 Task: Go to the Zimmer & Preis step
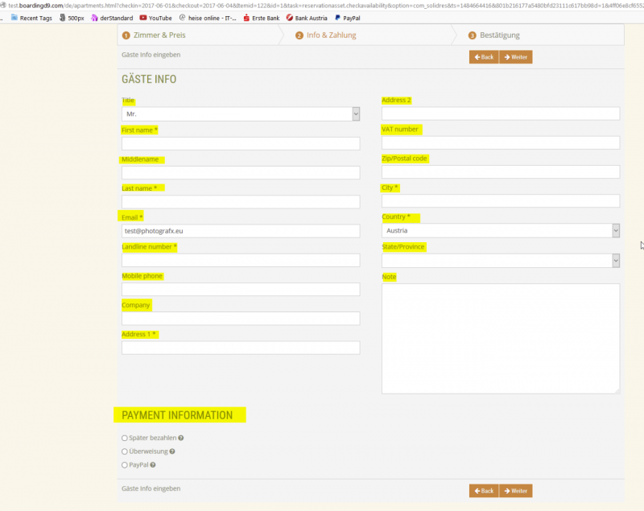[x=154, y=35]
